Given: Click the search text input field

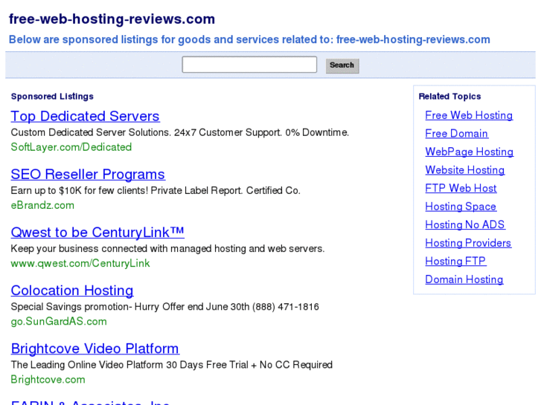Looking at the screenshot, I should (x=249, y=65).
